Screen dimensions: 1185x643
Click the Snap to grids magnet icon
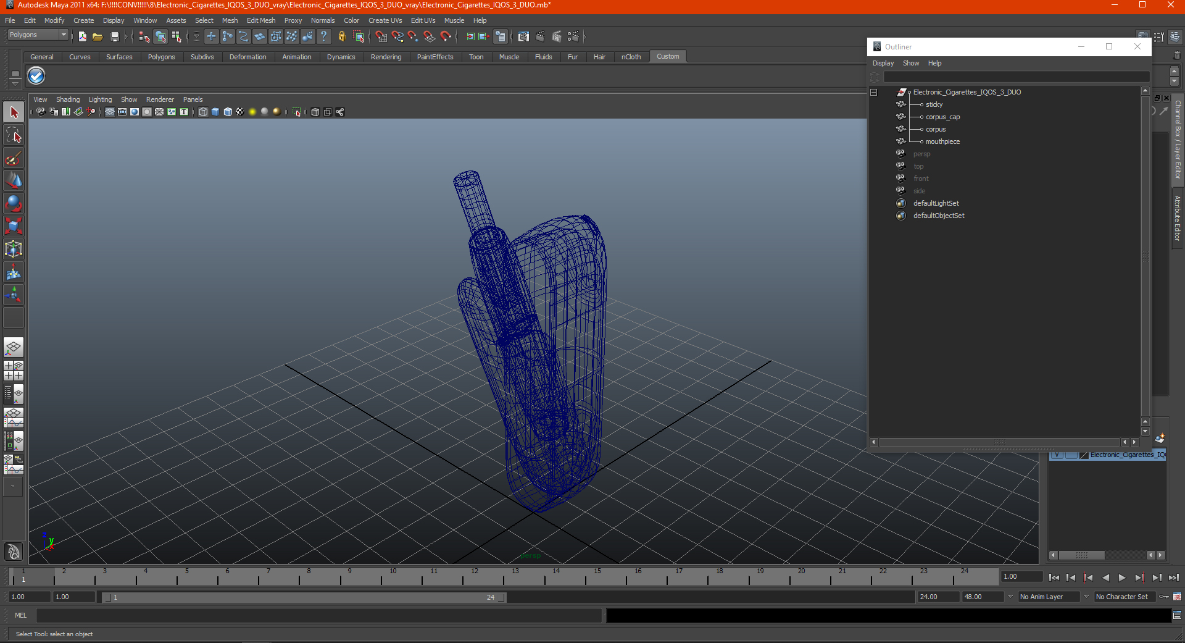pyautogui.click(x=381, y=37)
